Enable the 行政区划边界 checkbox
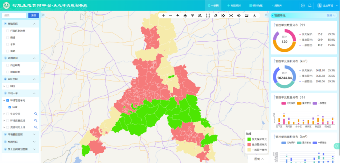The image size is (340, 163). [8, 31]
